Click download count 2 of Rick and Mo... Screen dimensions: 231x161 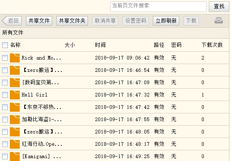point(203,58)
